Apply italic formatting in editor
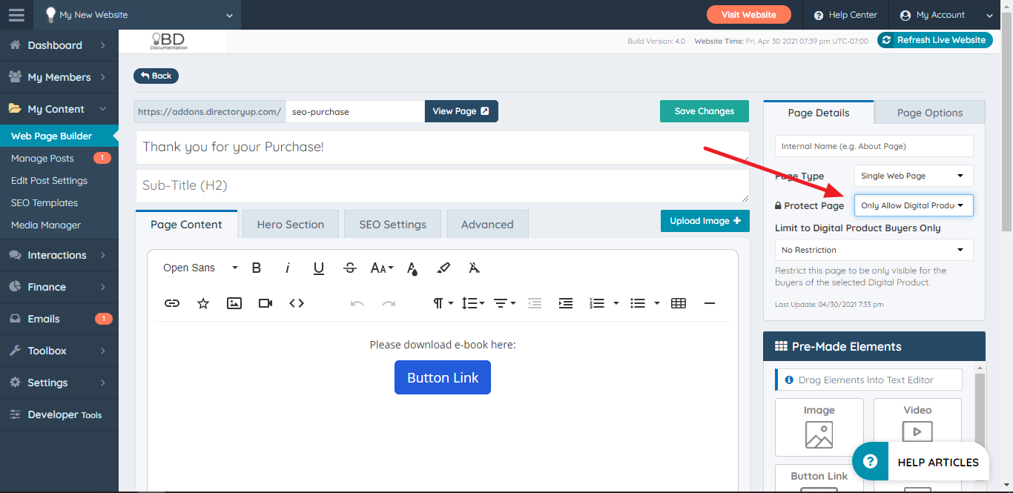The height and width of the screenshot is (493, 1013). click(288, 268)
